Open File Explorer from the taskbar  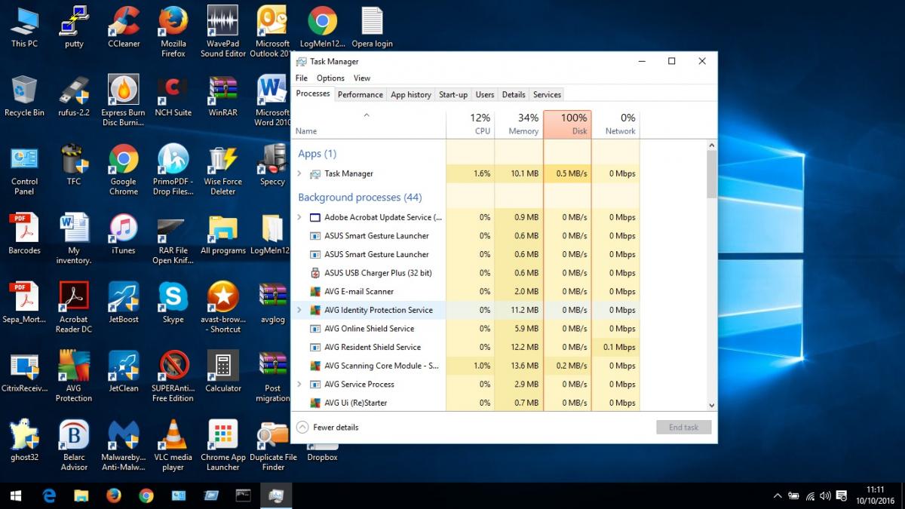coord(81,495)
